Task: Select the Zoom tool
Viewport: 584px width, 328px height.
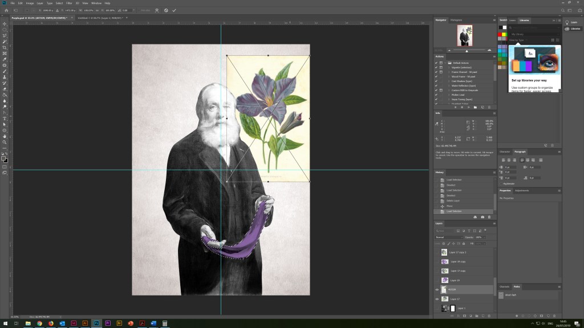Action: coord(5,142)
